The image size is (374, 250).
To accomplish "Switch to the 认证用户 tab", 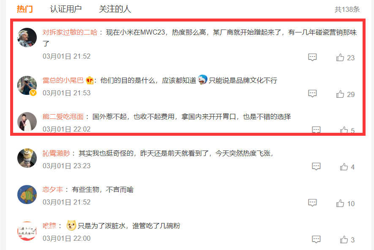I will (x=66, y=9).
